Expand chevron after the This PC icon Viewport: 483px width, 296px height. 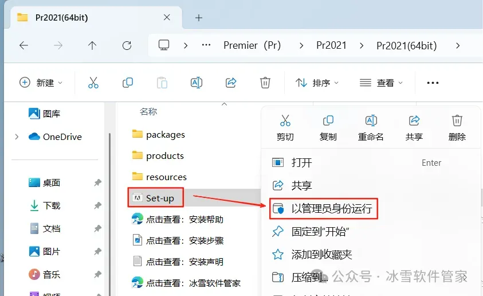click(186, 46)
